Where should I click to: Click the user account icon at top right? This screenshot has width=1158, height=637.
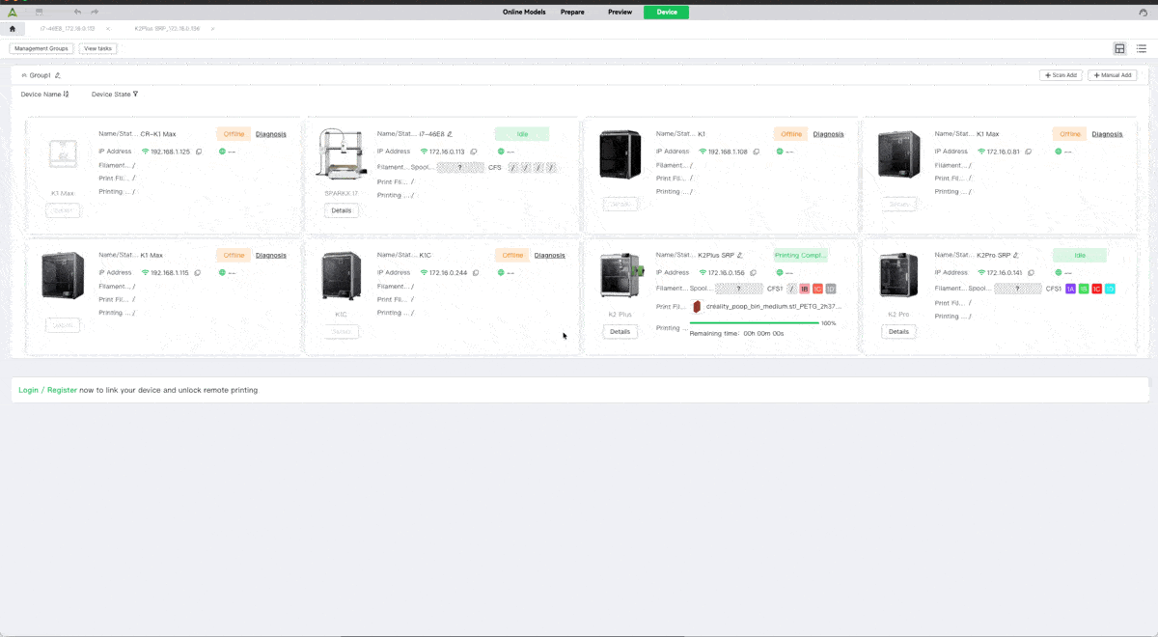[1144, 12]
